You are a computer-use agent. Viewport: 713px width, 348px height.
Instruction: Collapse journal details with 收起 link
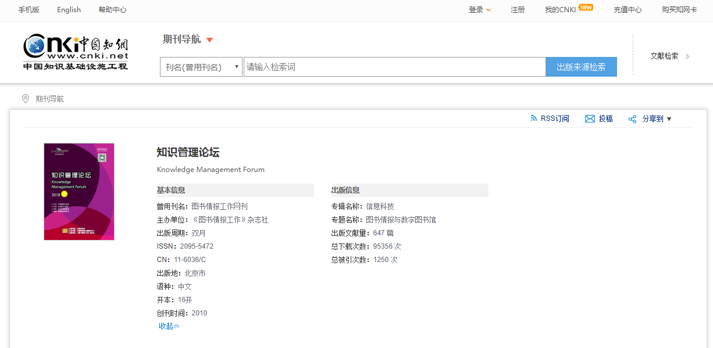click(x=169, y=326)
